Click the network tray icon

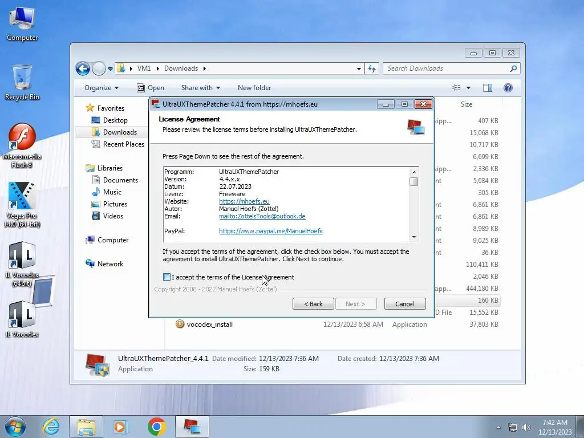[513, 427]
